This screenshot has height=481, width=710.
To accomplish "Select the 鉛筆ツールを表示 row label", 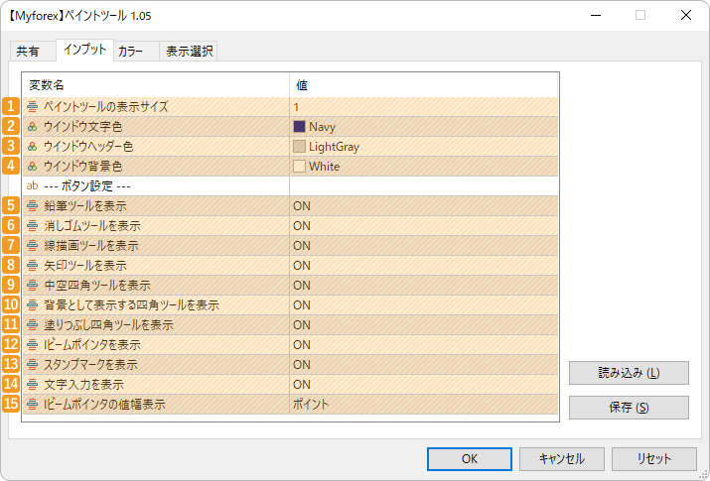I will click(x=85, y=205).
